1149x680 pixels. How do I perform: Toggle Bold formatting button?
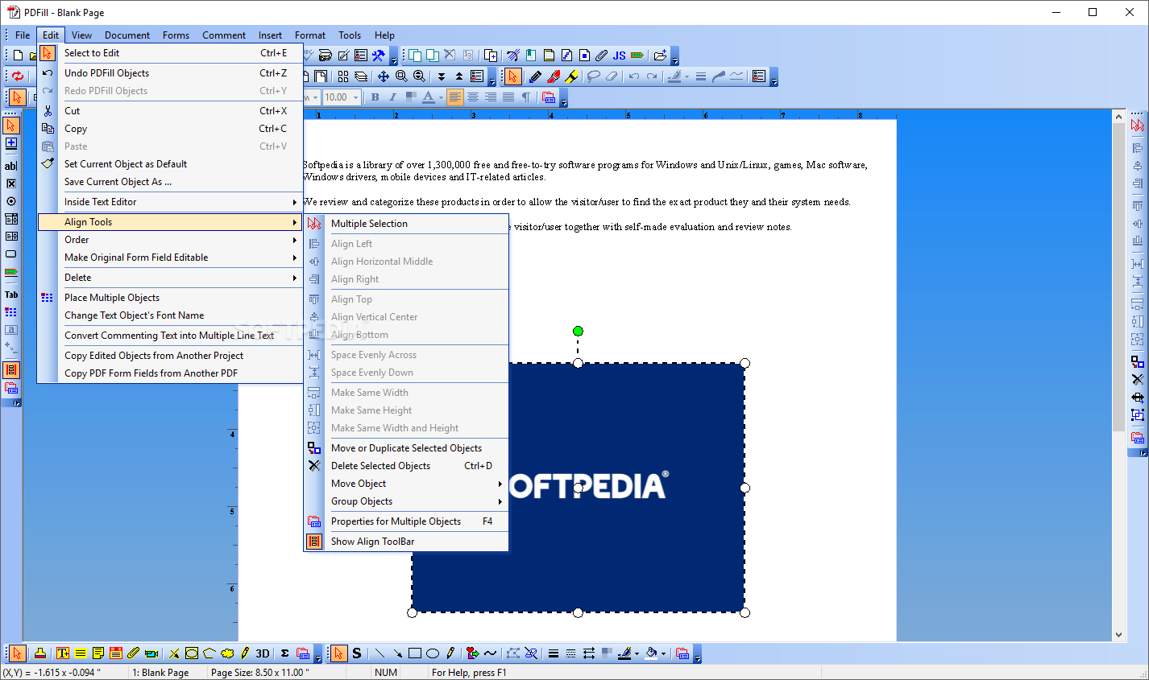tap(375, 97)
